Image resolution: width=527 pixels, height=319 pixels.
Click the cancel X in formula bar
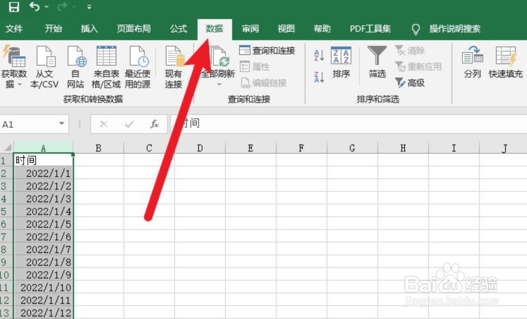tap(103, 124)
